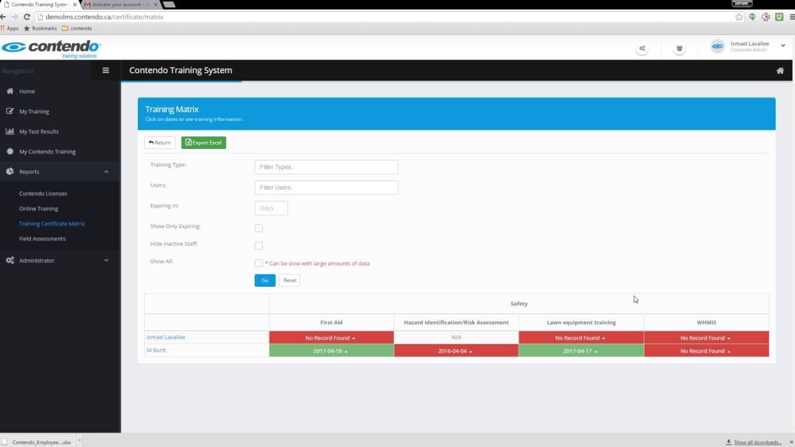Viewport: 795px width, 447px height.
Task: Expand Ismael Lavallee Lawn equipment No Record Found
Action: coord(581,338)
